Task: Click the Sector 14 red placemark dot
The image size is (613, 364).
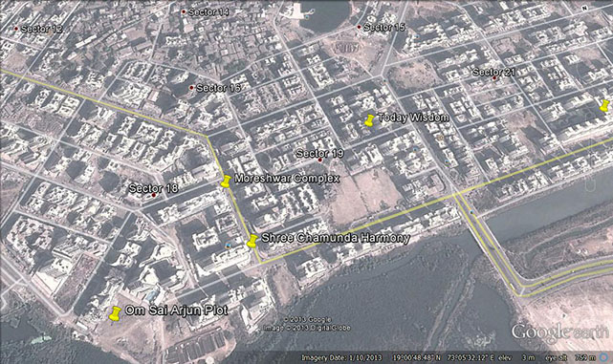Action: tap(184, 11)
